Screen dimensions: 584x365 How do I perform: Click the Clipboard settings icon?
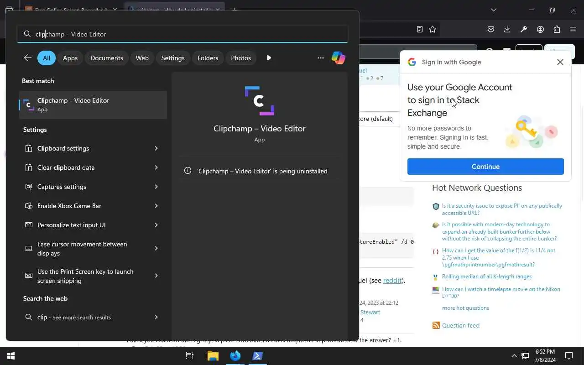[29, 148]
